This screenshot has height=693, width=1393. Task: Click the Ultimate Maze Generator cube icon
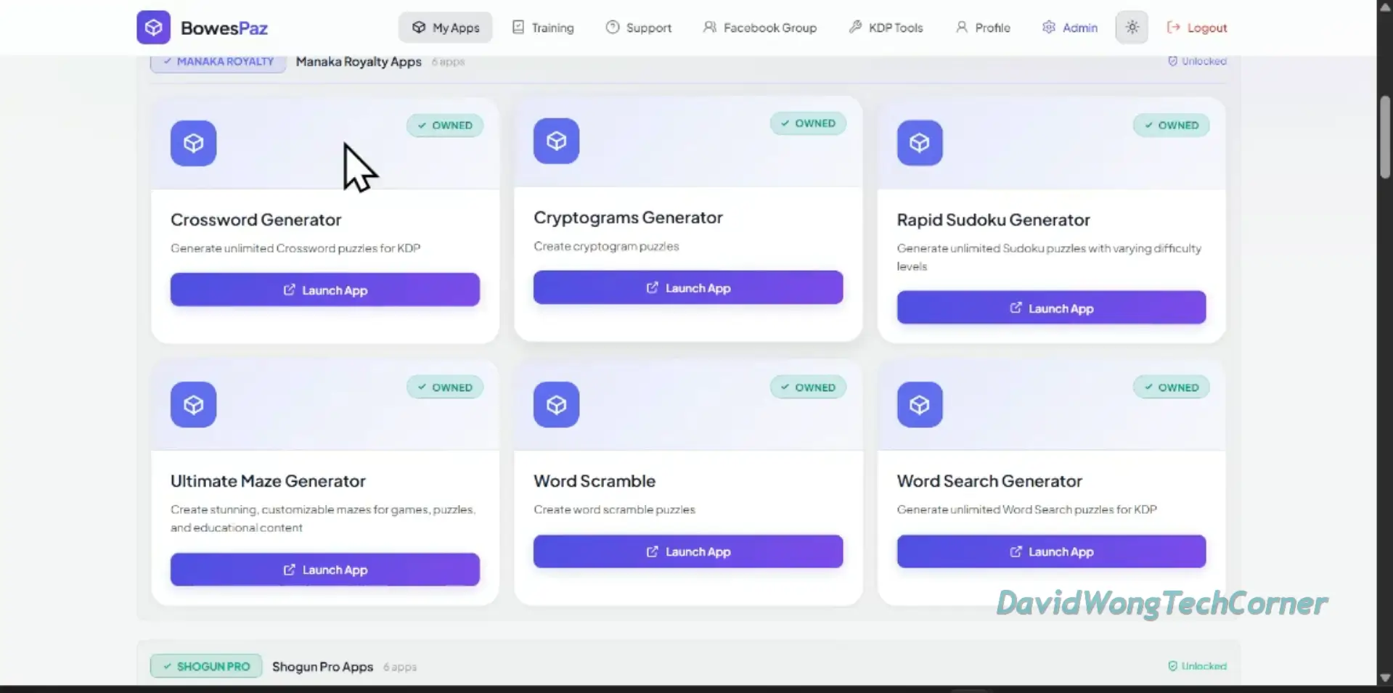[x=193, y=404]
